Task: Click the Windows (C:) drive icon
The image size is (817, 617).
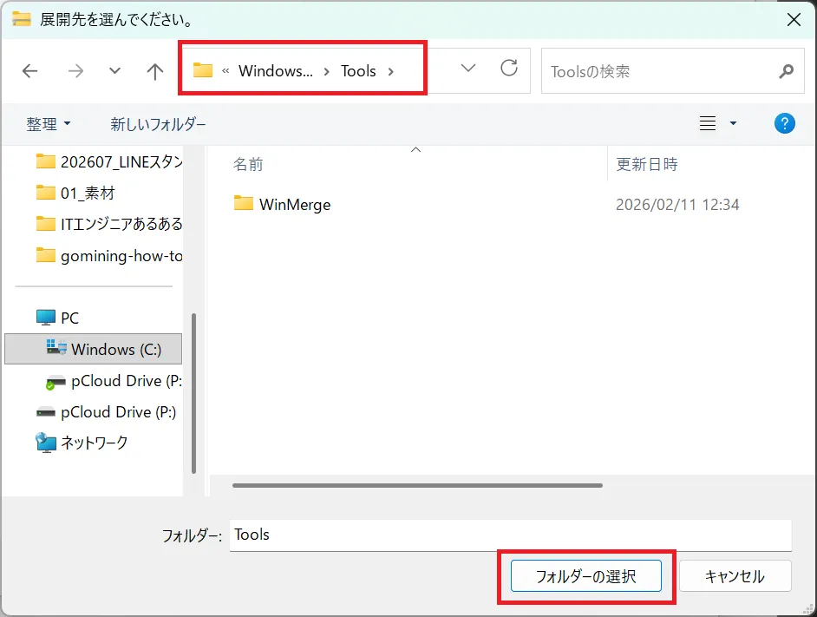Action: point(56,347)
